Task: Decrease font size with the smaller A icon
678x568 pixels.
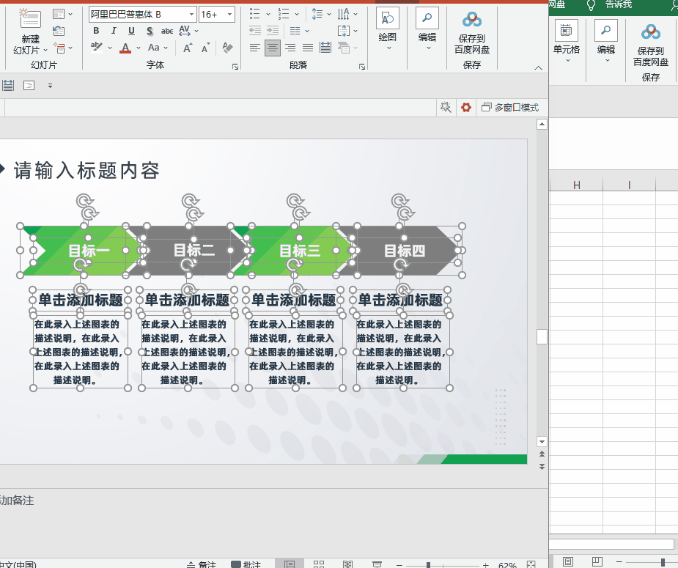Action: coord(206,48)
